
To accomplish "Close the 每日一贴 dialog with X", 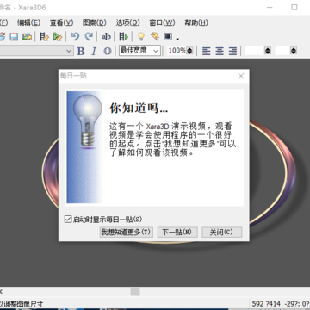I will pyautogui.click(x=241, y=76).
